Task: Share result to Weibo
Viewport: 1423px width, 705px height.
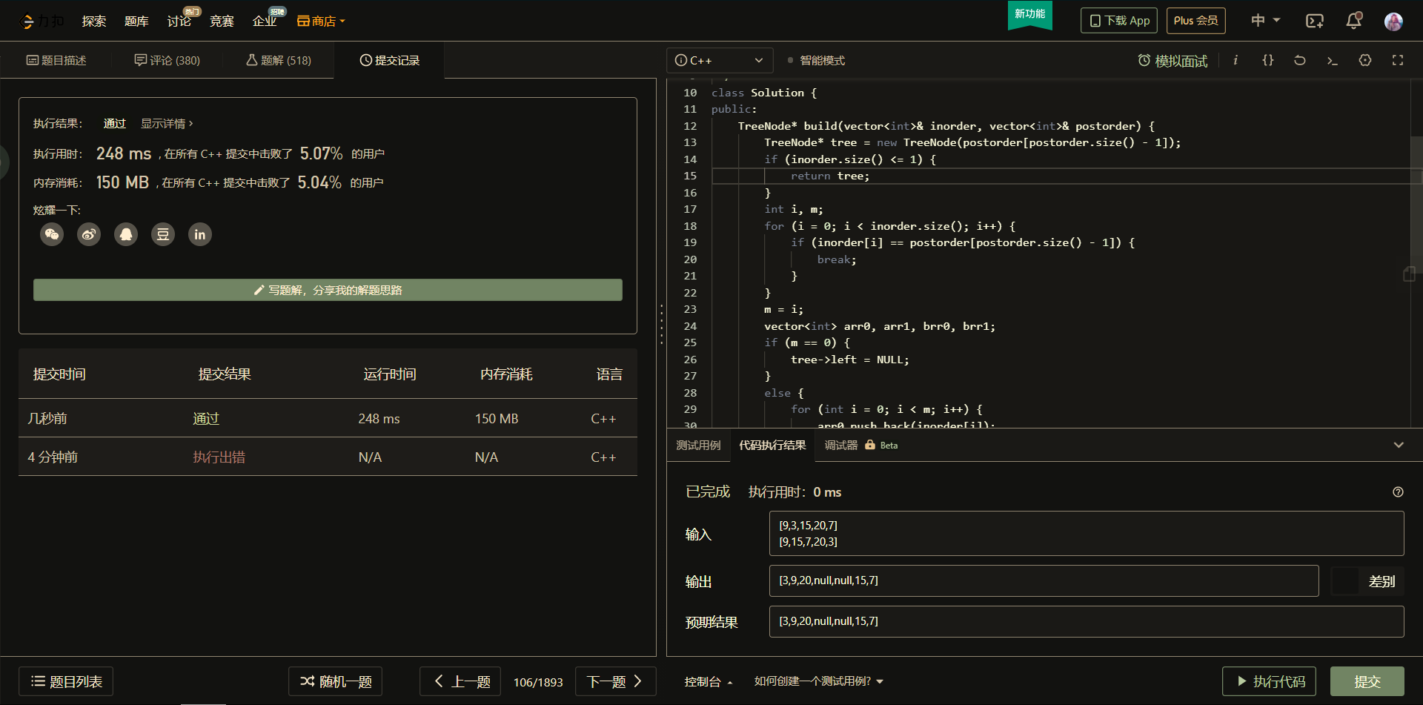Action: (x=89, y=234)
